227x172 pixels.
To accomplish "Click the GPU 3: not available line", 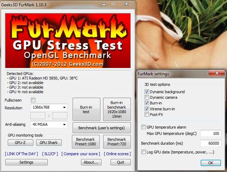I will (25, 87).
